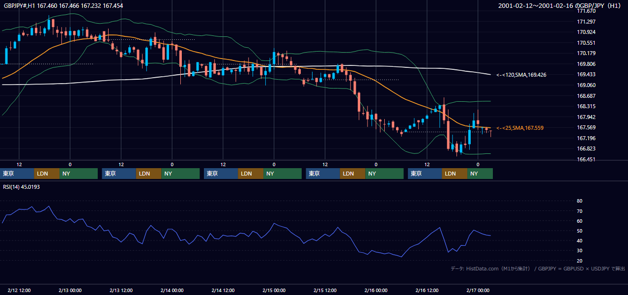The image size is (628, 295).
Task: Click price axis value 167.196
Action: (x=586, y=138)
